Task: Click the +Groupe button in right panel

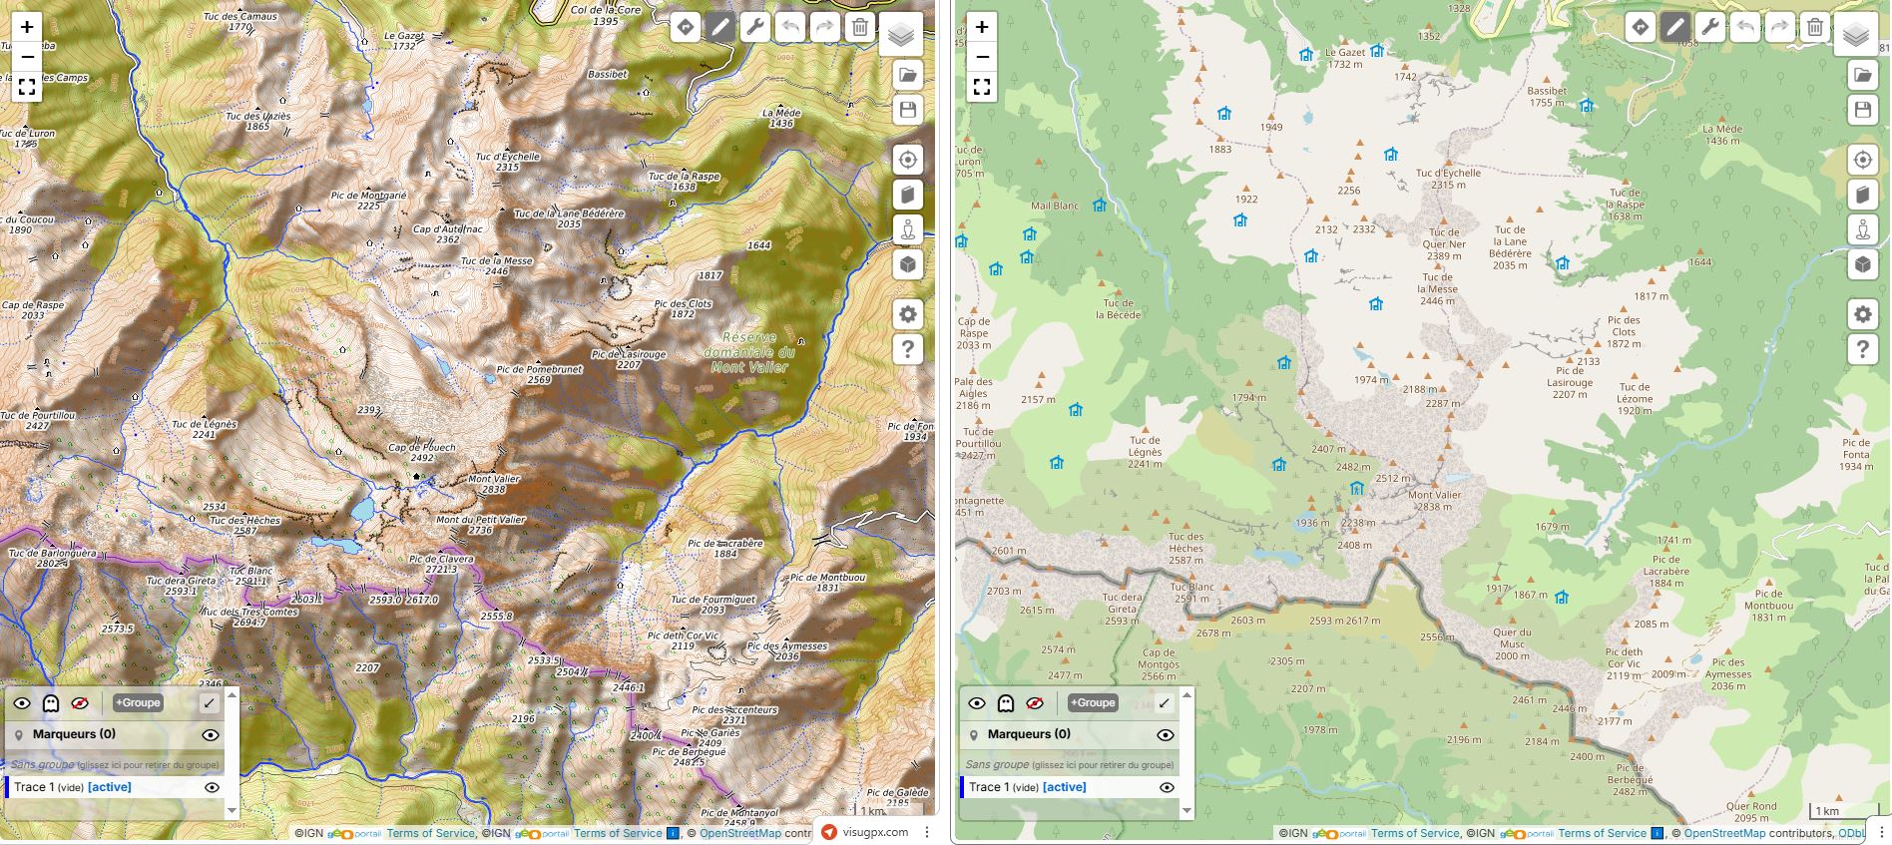Action: coord(1092,703)
